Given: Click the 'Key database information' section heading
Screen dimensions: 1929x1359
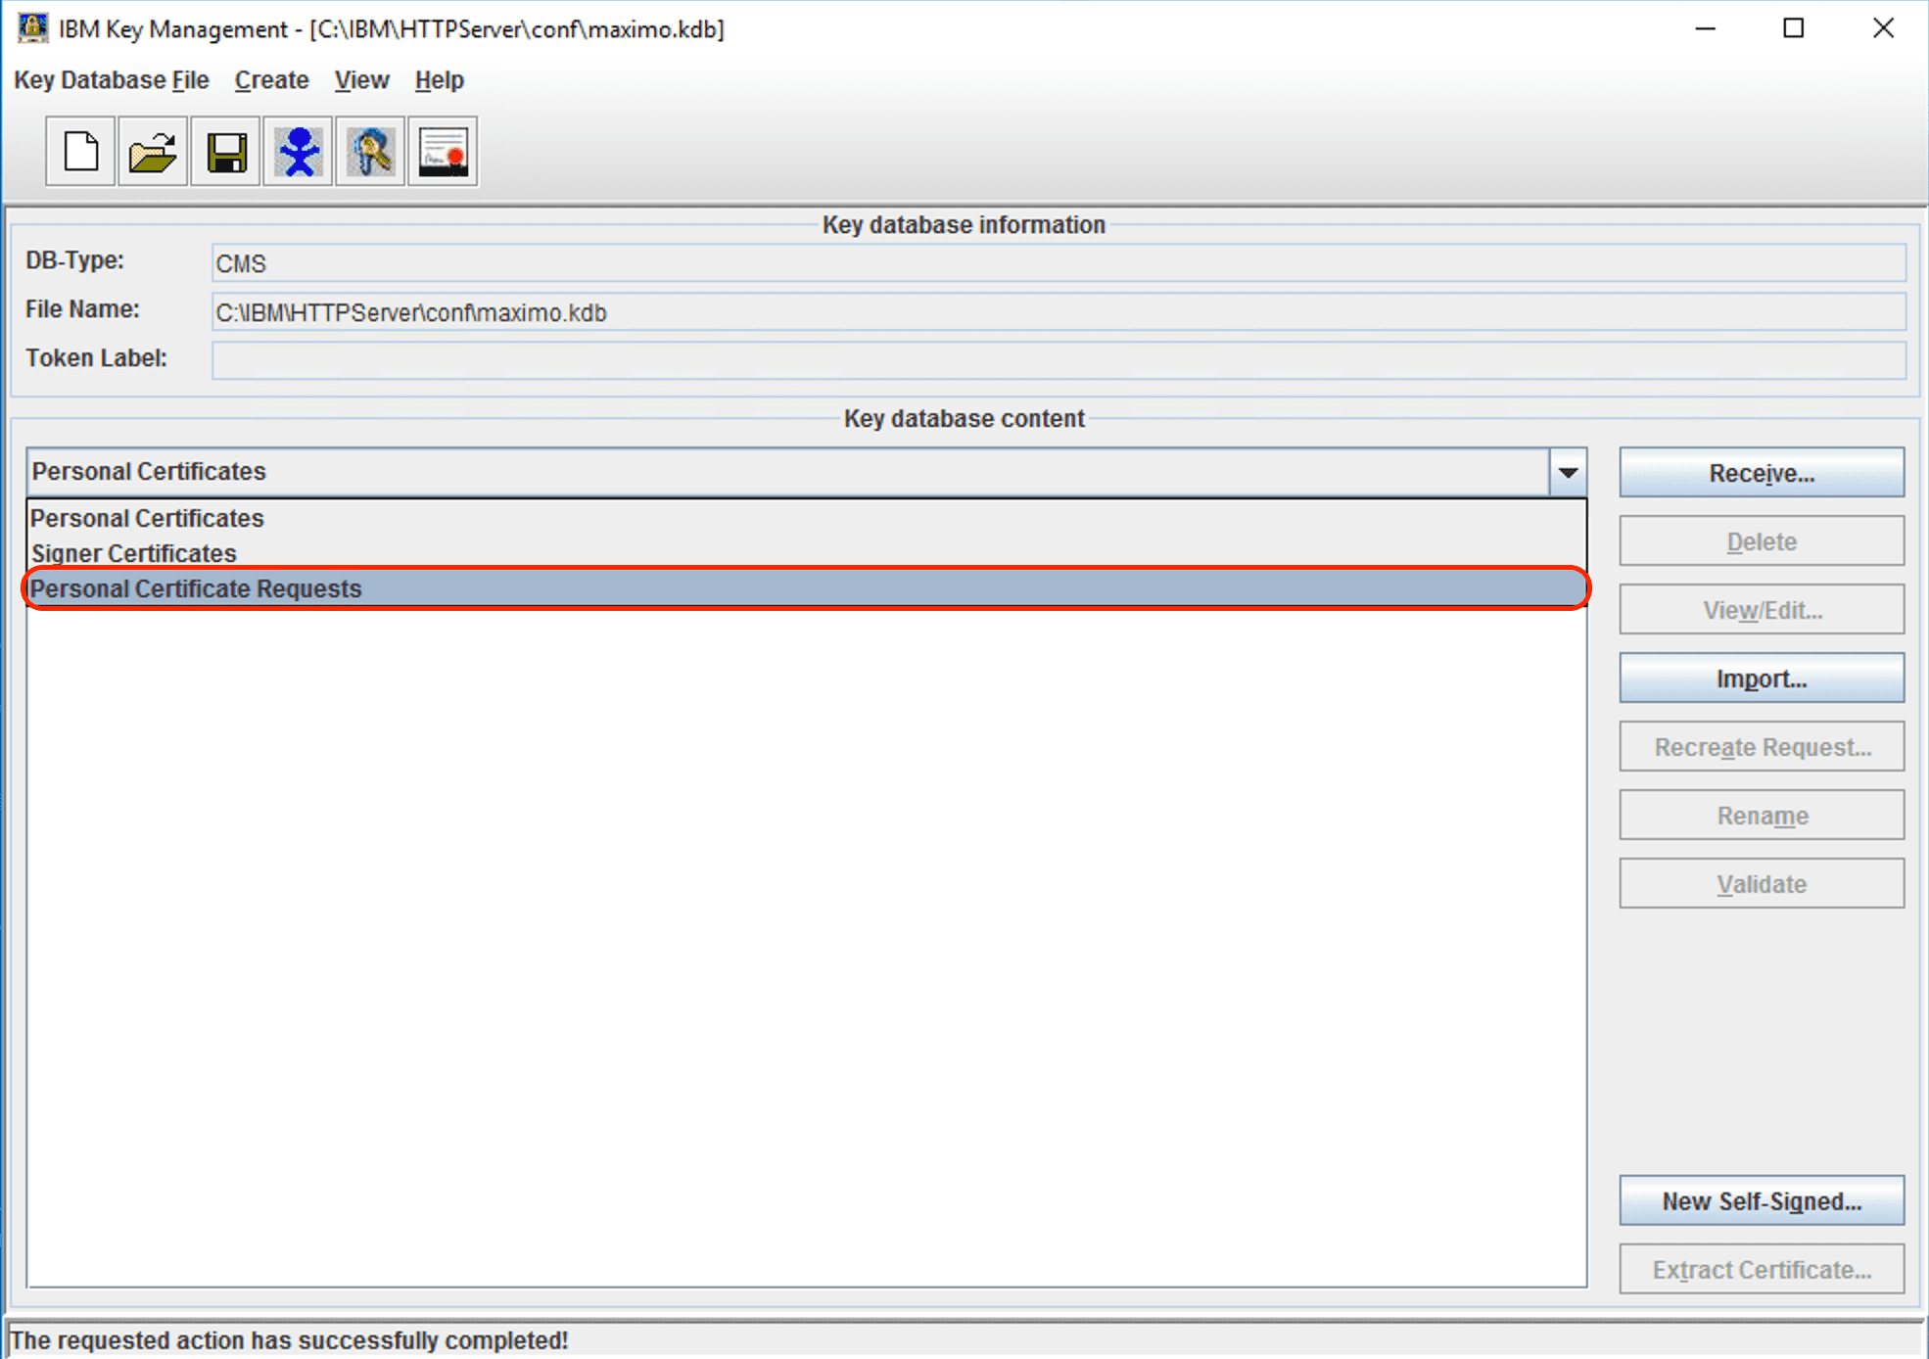Looking at the screenshot, I should click(964, 225).
